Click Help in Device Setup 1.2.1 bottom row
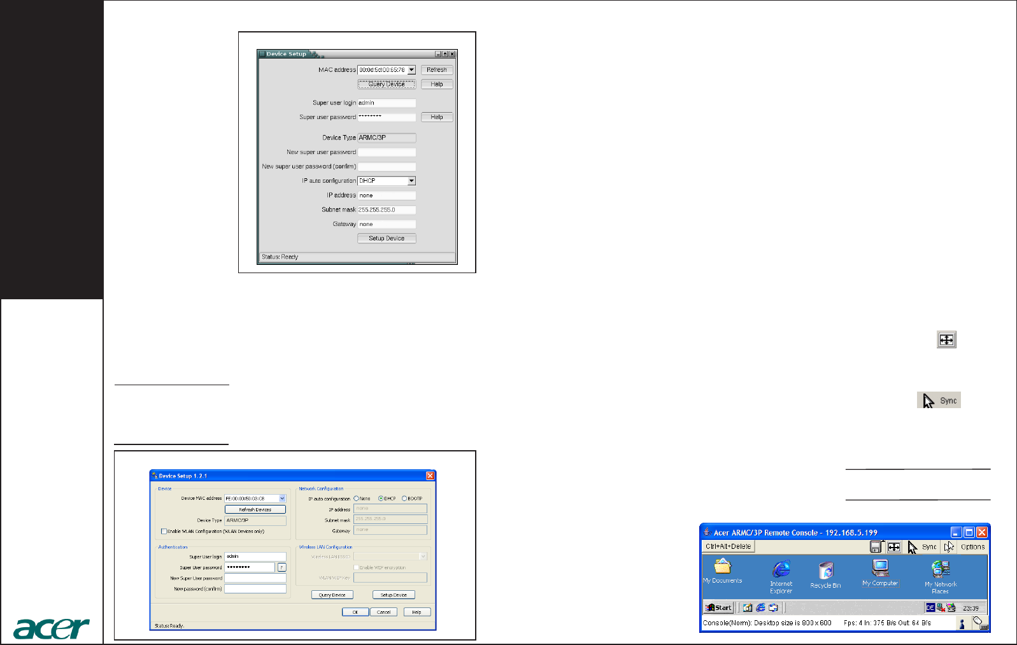The height and width of the screenshot is (645, 1017). (x=416, y=612)
